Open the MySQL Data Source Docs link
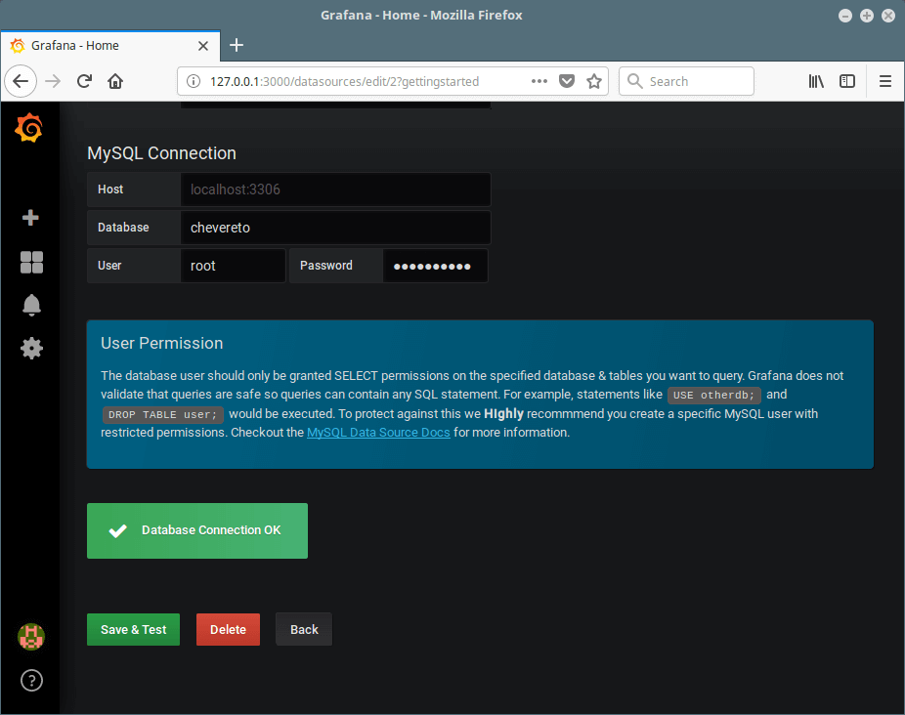The image size is (905, 715). click(x=378, y=432)
